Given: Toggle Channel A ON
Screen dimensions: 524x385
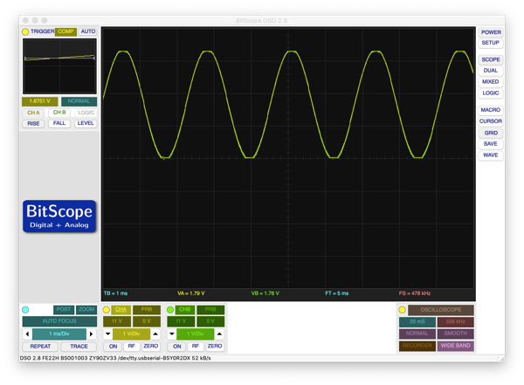Looking at the screenshot, I should tap(114, 347).
